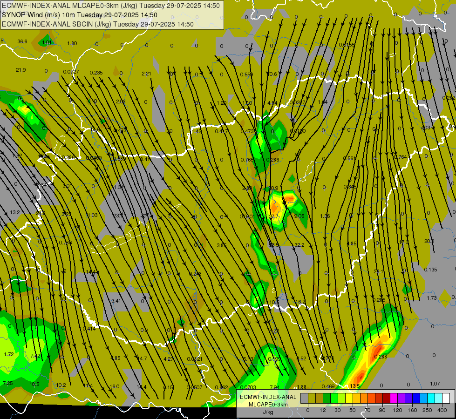The height and width of the screenshot is (419, 456).
Task: Click the map value '7.25'
Action: pos(8,383)
